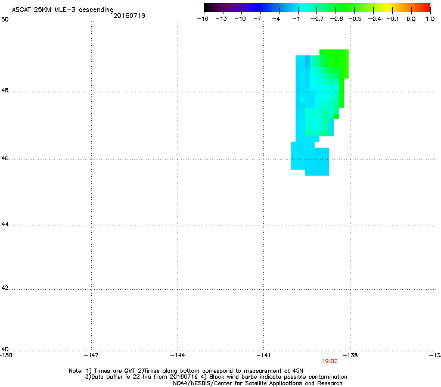This screenshot has width=441, height=387.
Task: Click the date label 20160719
Action: tap(129, 15)
